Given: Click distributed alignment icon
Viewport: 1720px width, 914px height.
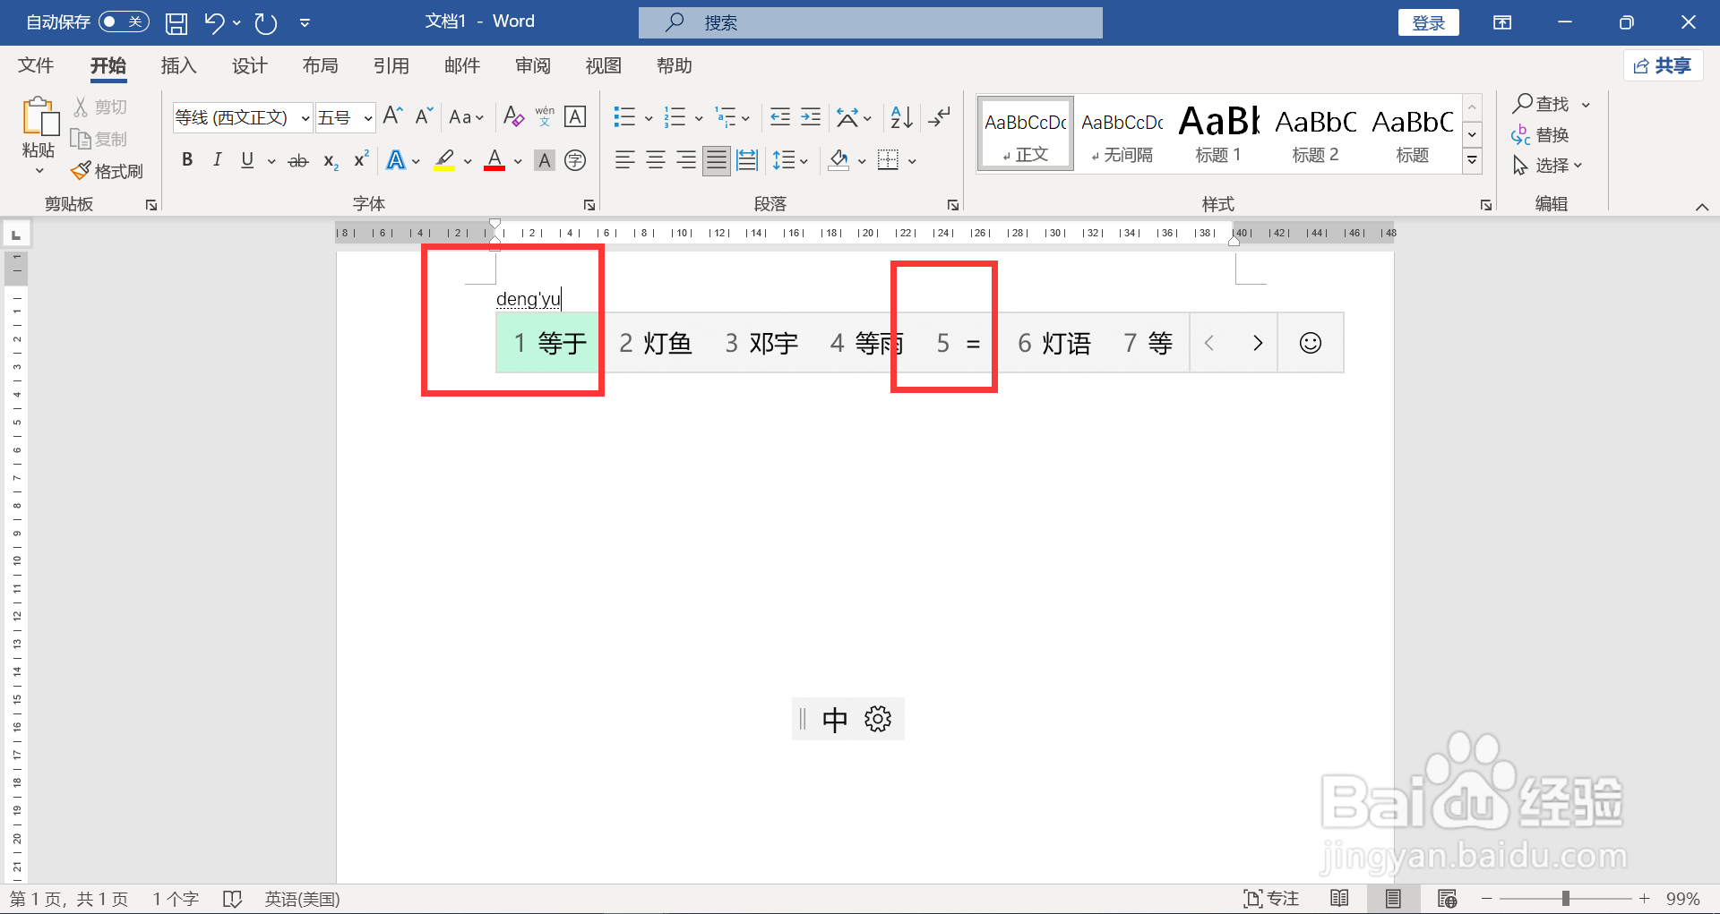Looking at the screenshot, I should pyautogui.click(x=746, y=160).
